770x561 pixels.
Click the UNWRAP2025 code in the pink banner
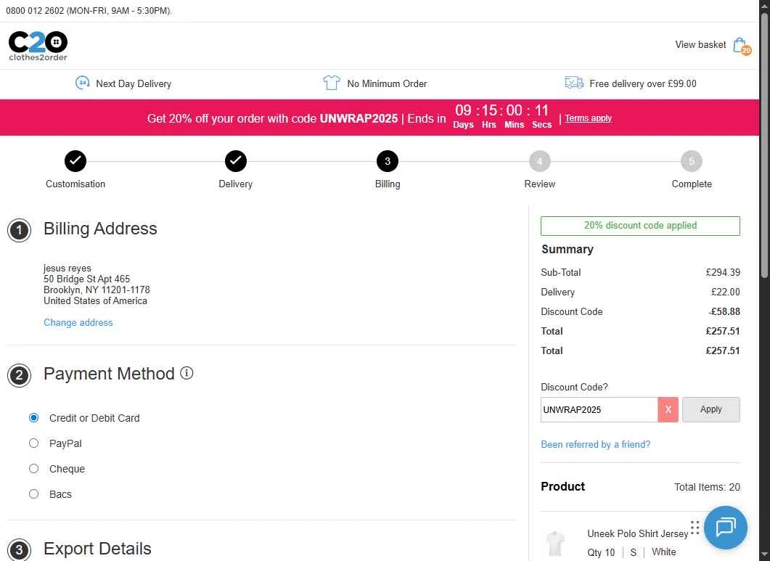click(x=359, y=118)
